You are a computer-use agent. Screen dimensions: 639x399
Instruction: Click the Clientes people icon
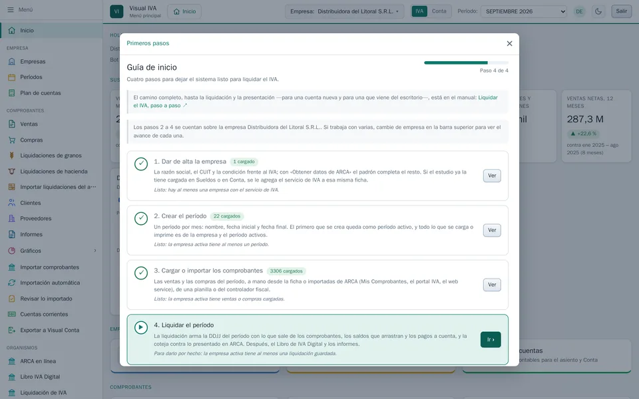[x=12, y=203]
